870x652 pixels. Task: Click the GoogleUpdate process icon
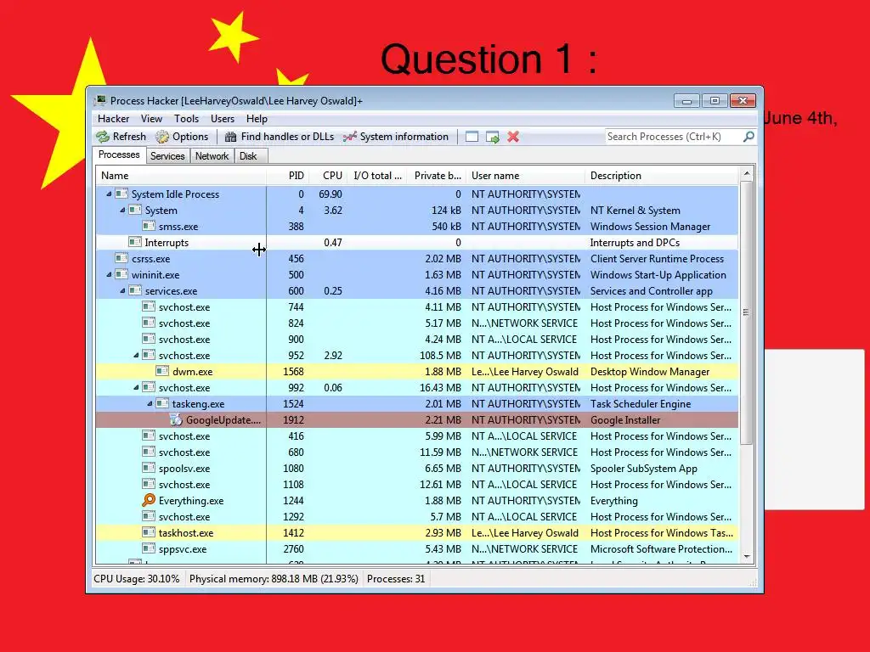point(176,419)
